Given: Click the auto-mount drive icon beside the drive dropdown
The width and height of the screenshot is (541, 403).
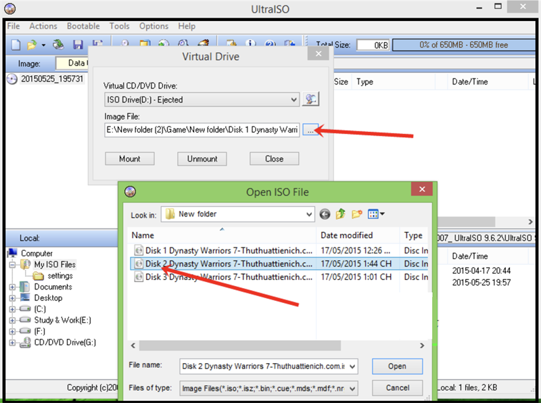Looking at the screenshot, I should (x=311, y=99).
